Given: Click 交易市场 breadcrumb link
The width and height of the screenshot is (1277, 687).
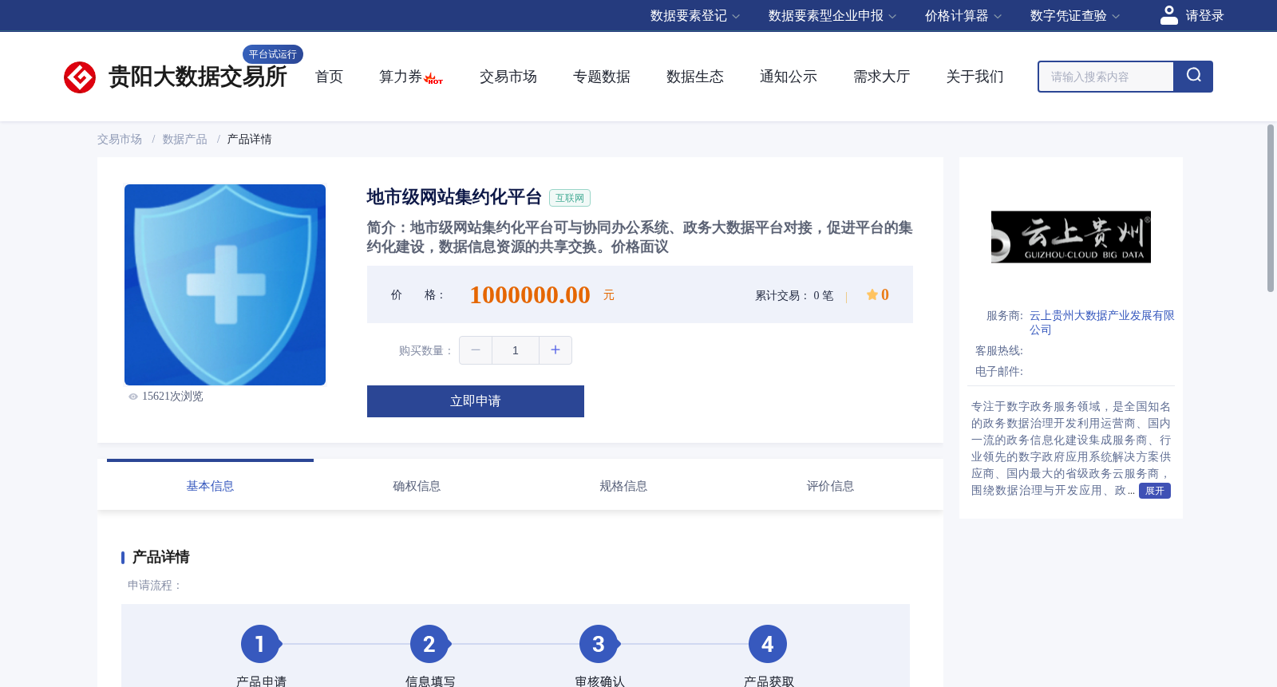Looking at the screenshot, I should [x=120, y=139].
